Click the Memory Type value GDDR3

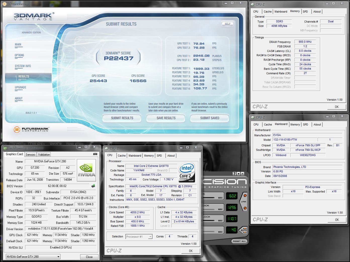(36, 217)
